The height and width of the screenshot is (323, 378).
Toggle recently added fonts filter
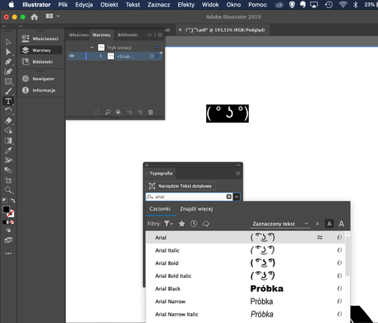pyautogui.click(x=194, y=224)
